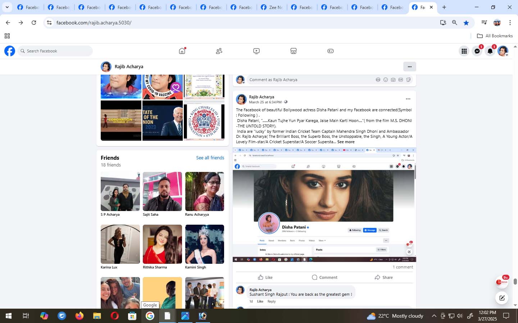This screenshot has width=518, height=323.
Task: Add a GIF to the comment
Action: click(401, 80)
